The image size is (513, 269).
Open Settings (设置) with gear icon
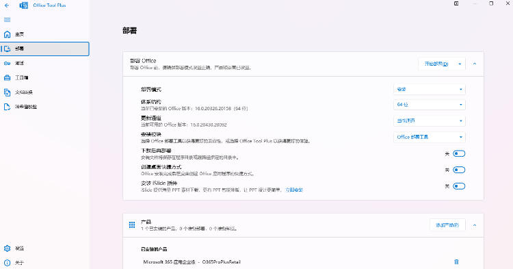(45, 248)
